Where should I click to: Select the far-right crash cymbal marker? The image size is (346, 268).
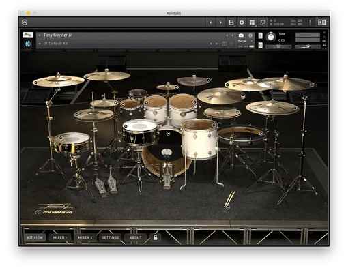[312, 85]
